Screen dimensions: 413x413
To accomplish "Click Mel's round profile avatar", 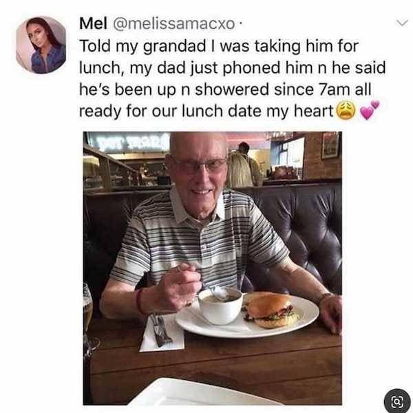I will click(41, 45).
